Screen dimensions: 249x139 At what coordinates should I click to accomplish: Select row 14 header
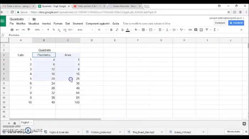point(4,107)
